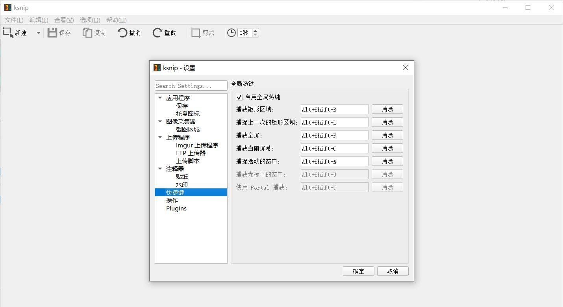
Task: Maximize the ksnip main window
Action: 528,7
